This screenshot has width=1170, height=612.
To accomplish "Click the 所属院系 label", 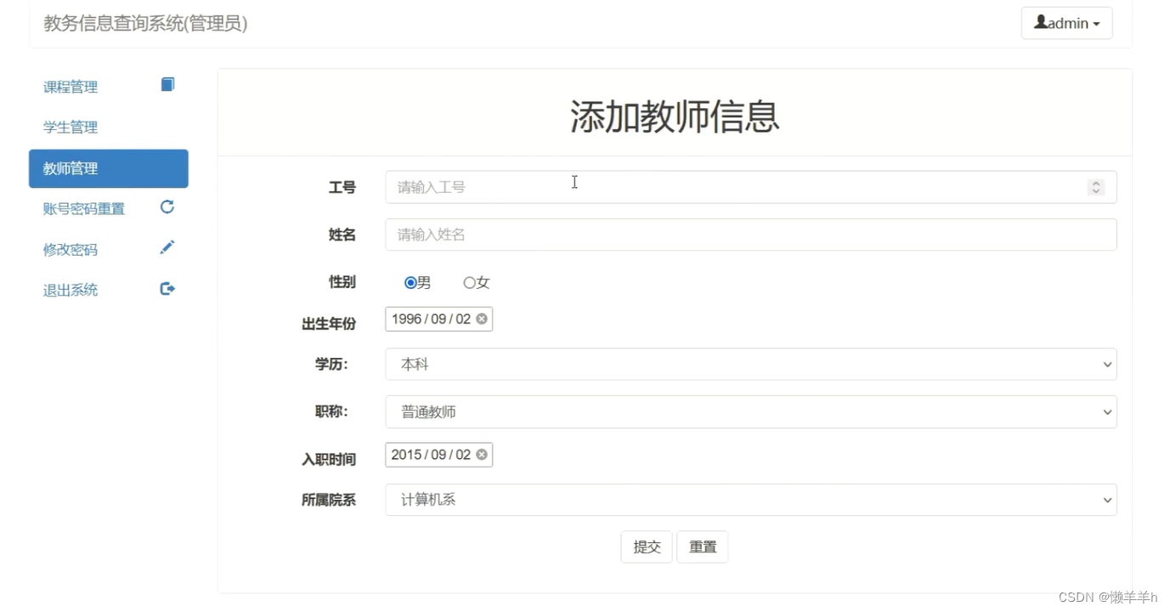I will point(329,500).
